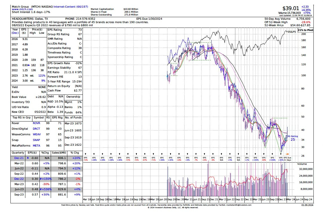Click the RS Rating 25 chart label
323x216 pixels.
(x=293, y=138)
